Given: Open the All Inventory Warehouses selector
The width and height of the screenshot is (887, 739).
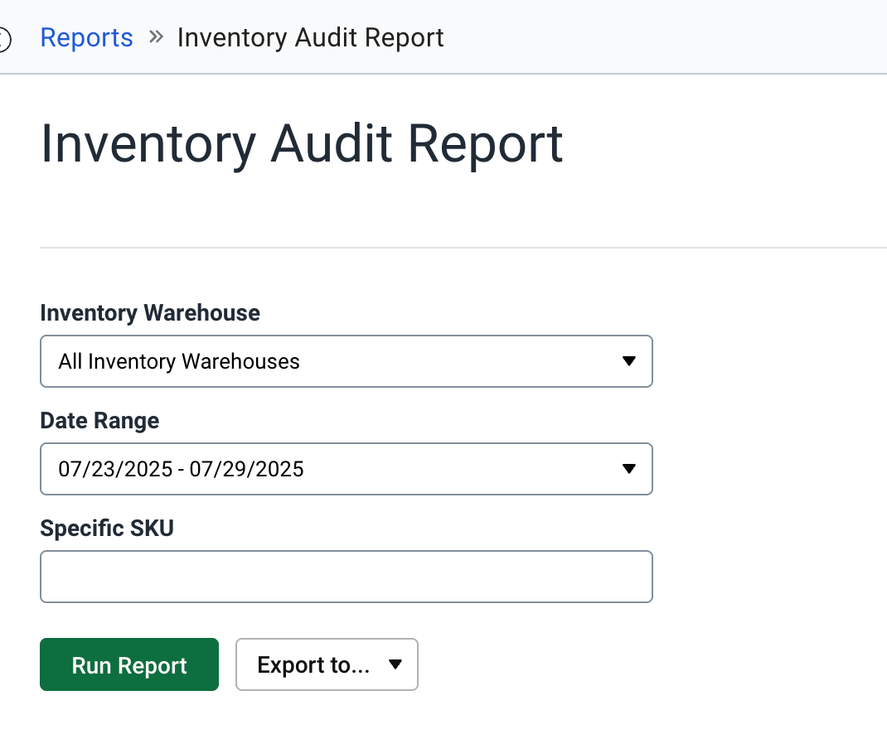Looking at the screenshot, I should [346, 361].
